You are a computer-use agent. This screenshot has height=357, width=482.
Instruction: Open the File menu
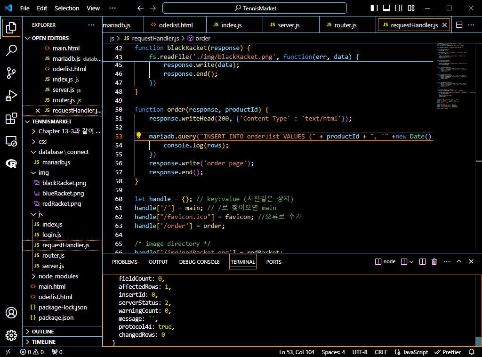pyautogui.click(x=24, y=8)
